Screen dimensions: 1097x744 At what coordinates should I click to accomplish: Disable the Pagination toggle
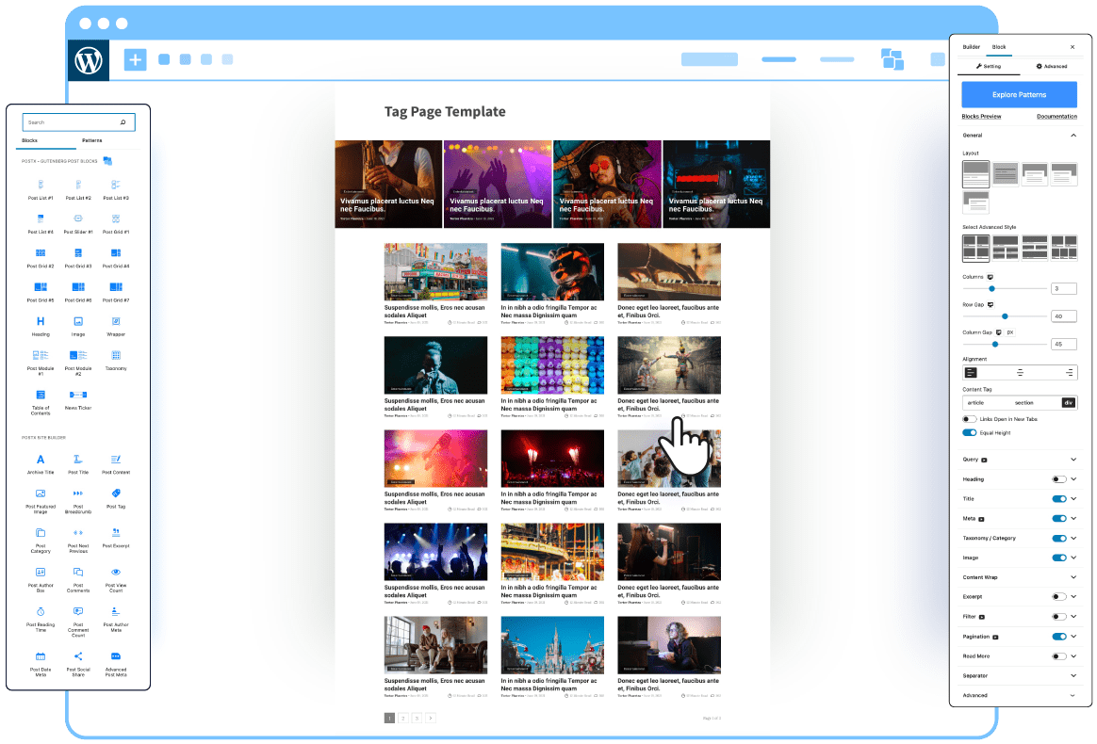click(x=1059, y=637)
